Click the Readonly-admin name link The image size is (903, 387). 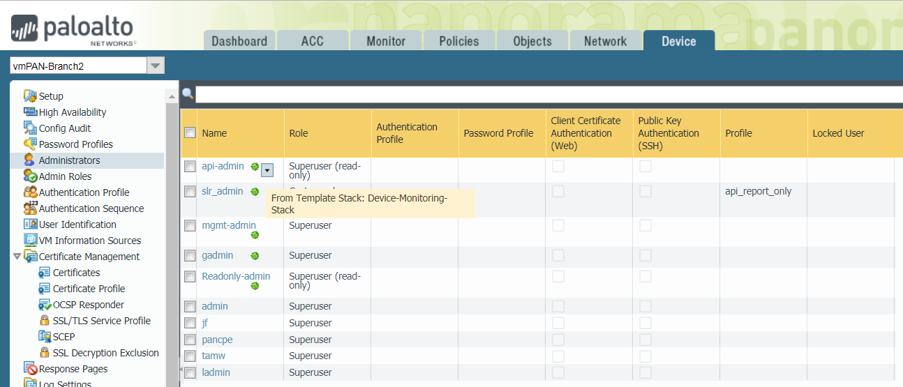(235, 276)
